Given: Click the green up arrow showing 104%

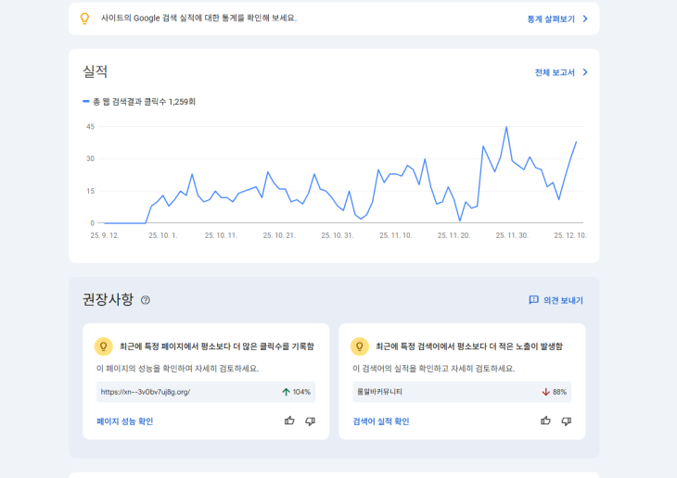Looking at the screenshot, I should 286,392.
